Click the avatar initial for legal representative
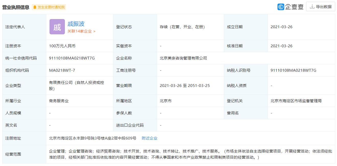 57,27
